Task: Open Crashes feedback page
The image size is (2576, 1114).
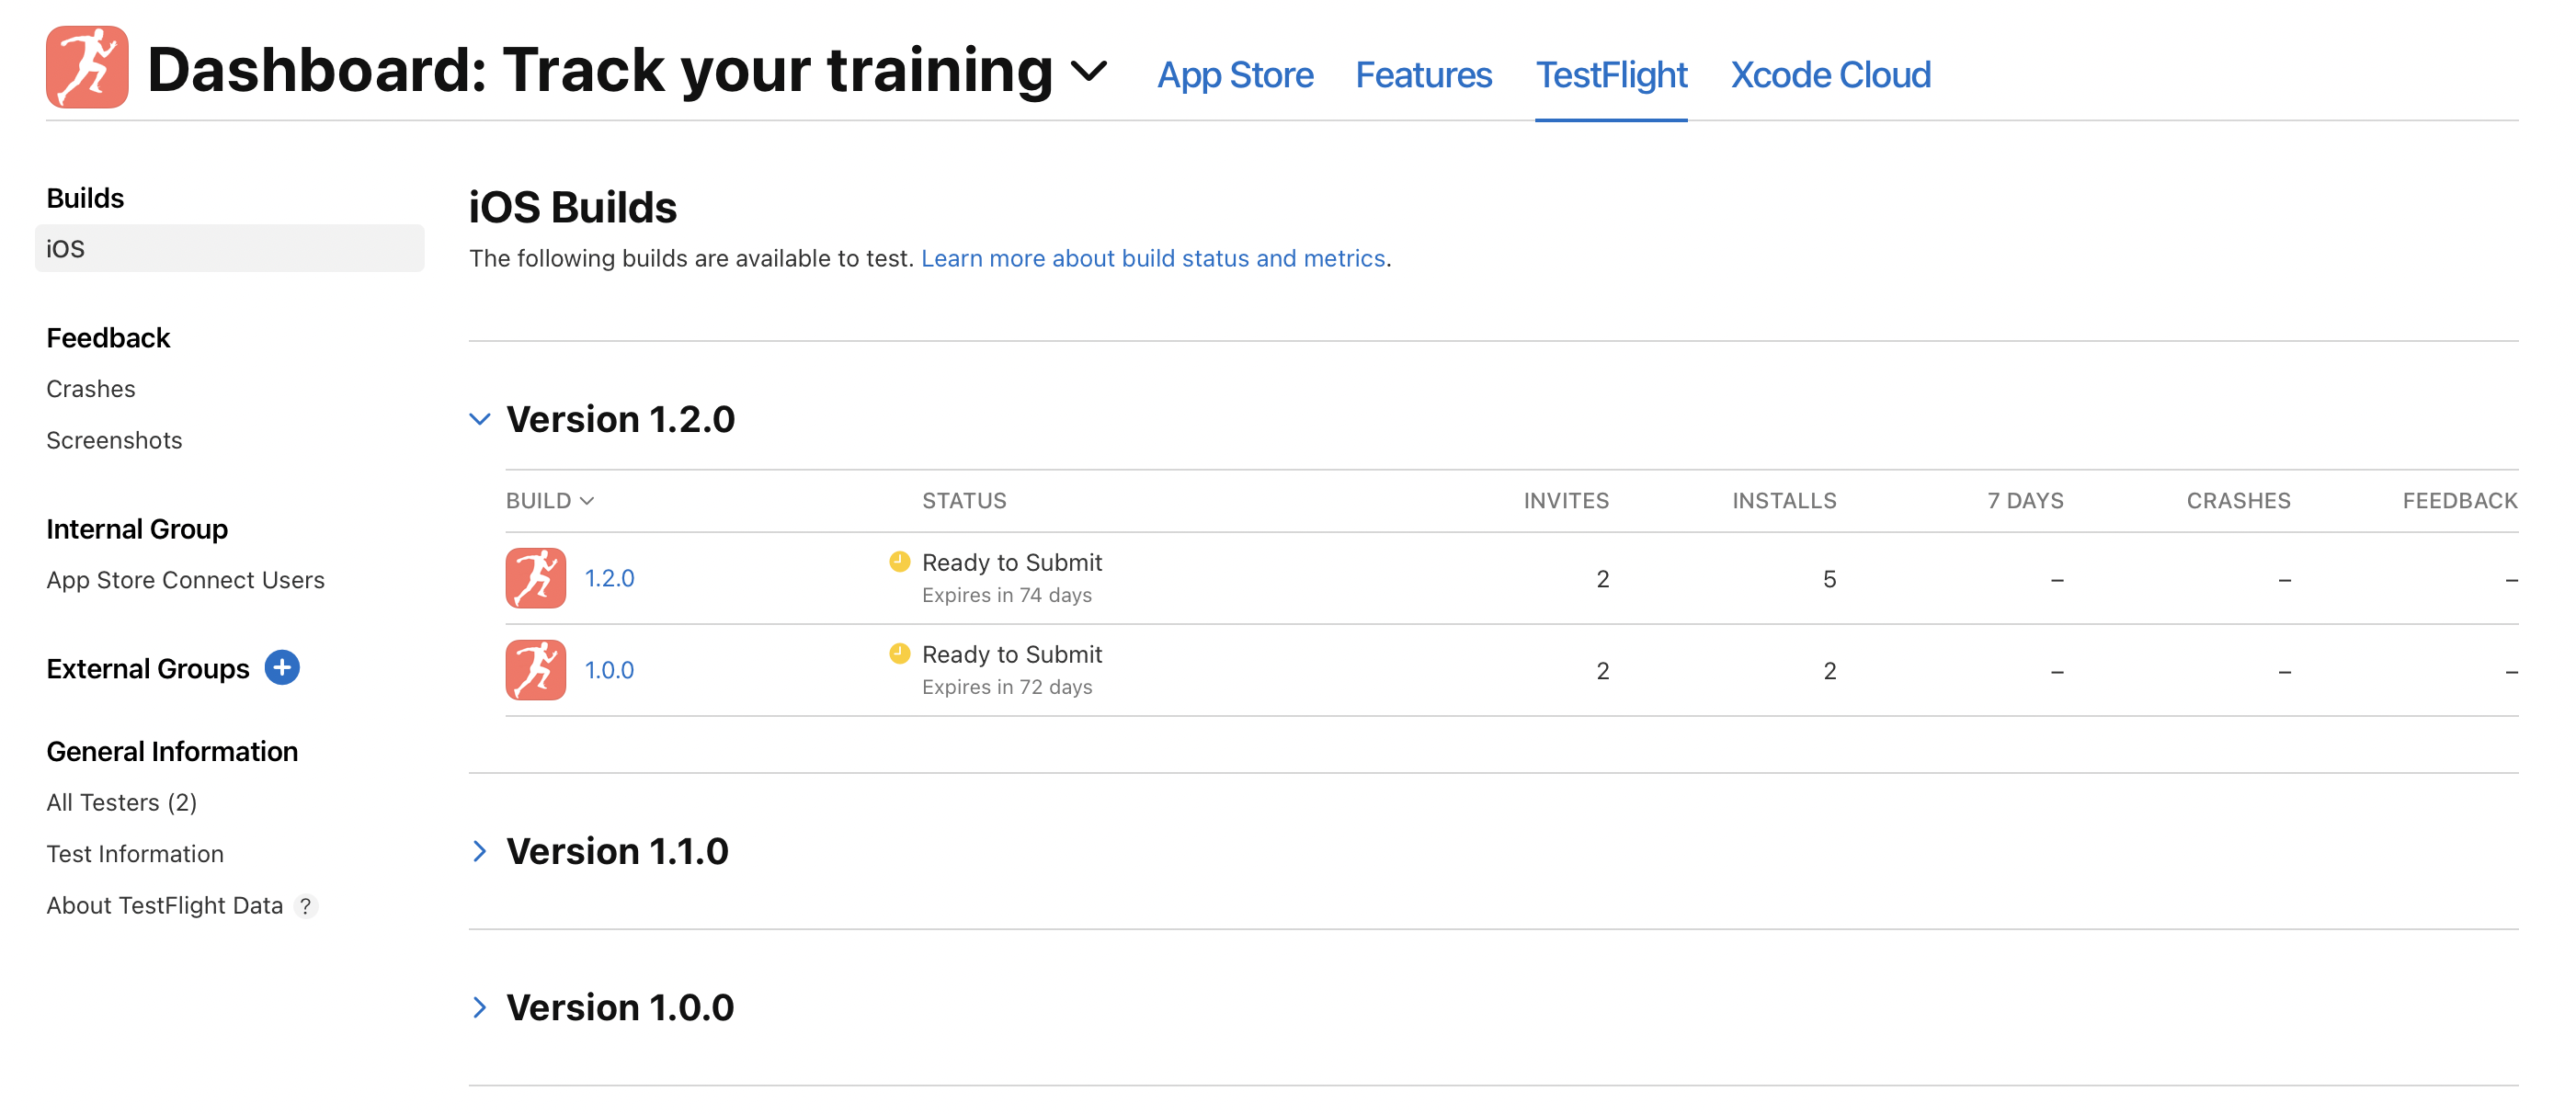Action: (90, 388)
